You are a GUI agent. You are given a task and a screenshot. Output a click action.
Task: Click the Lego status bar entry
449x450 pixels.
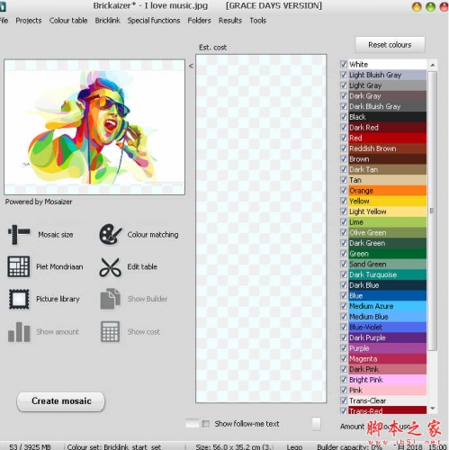point(294,446)
